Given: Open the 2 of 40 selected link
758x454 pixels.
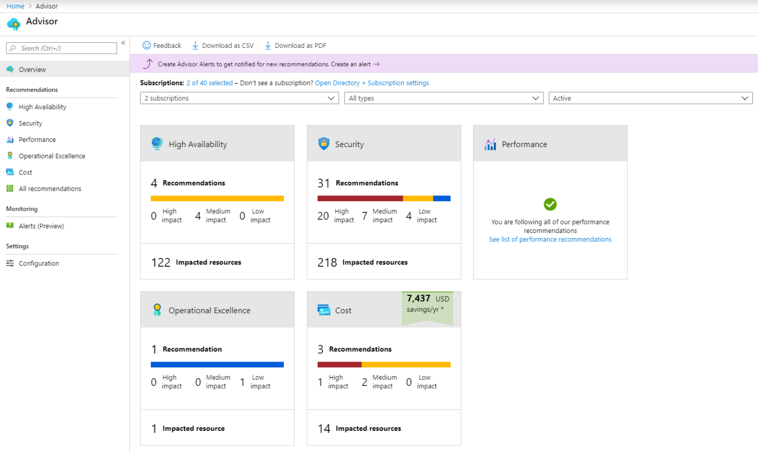Looking at the screenshot, I should [x=210, y=83].
